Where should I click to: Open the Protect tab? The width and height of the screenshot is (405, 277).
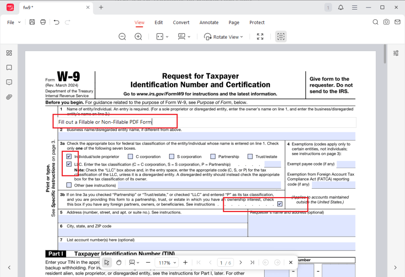(257, 23)
